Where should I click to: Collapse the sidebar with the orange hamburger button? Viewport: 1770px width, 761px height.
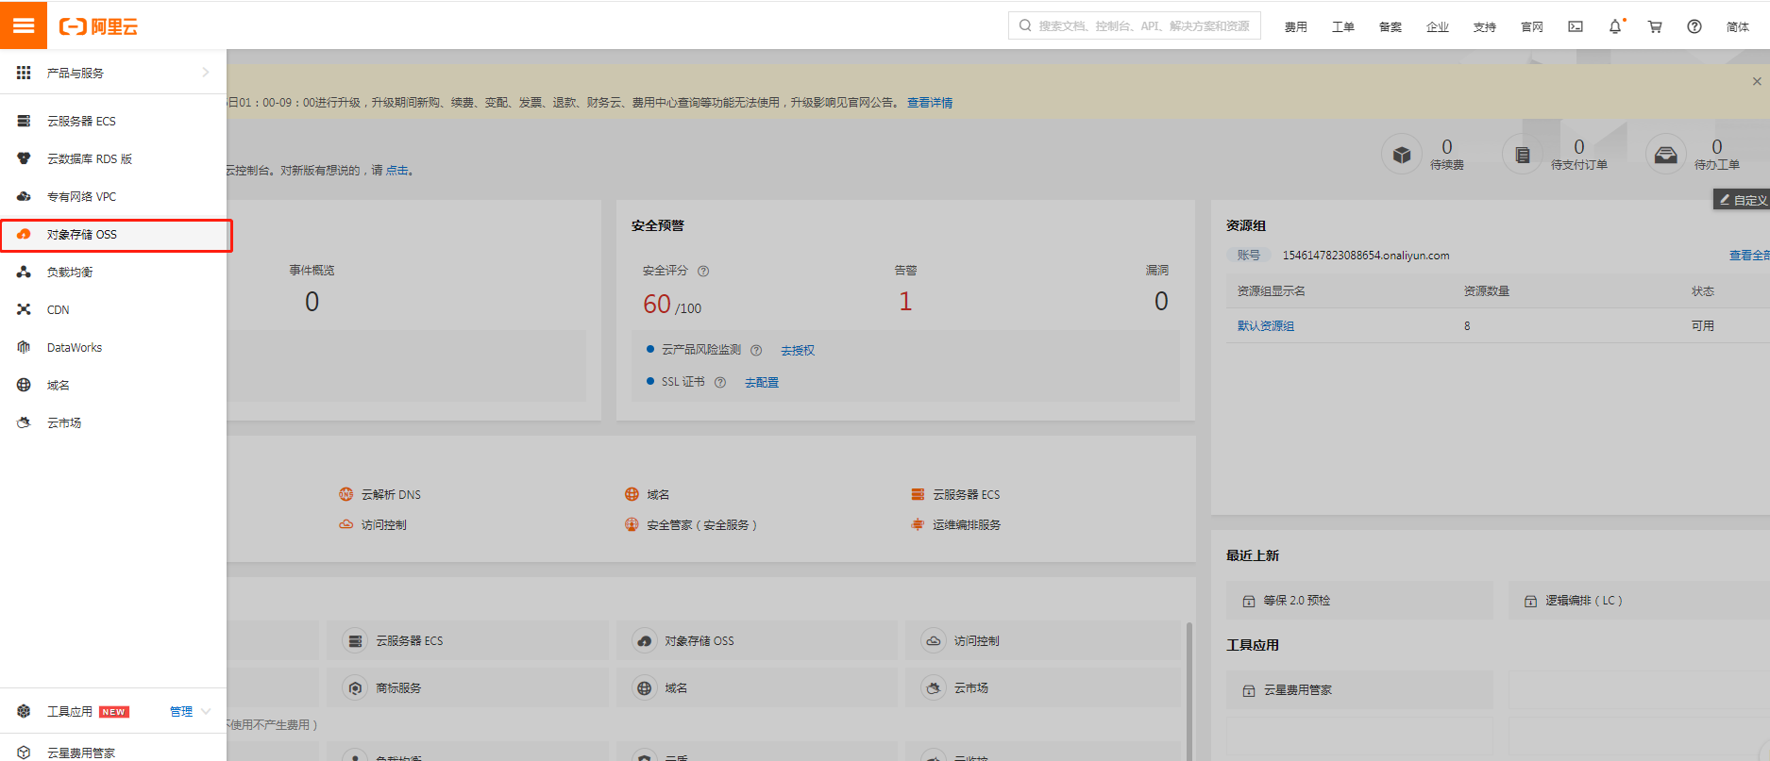pos(24,25)
